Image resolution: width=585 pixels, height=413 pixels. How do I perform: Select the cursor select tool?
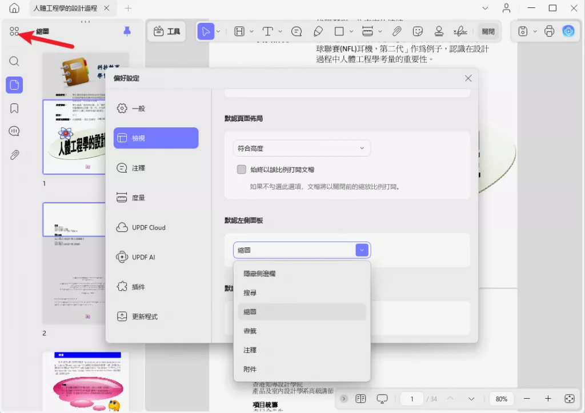point(206,31)
